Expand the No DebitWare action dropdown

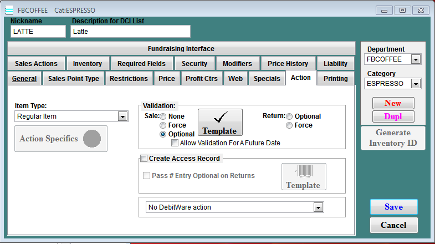click(x=318, y=207)
